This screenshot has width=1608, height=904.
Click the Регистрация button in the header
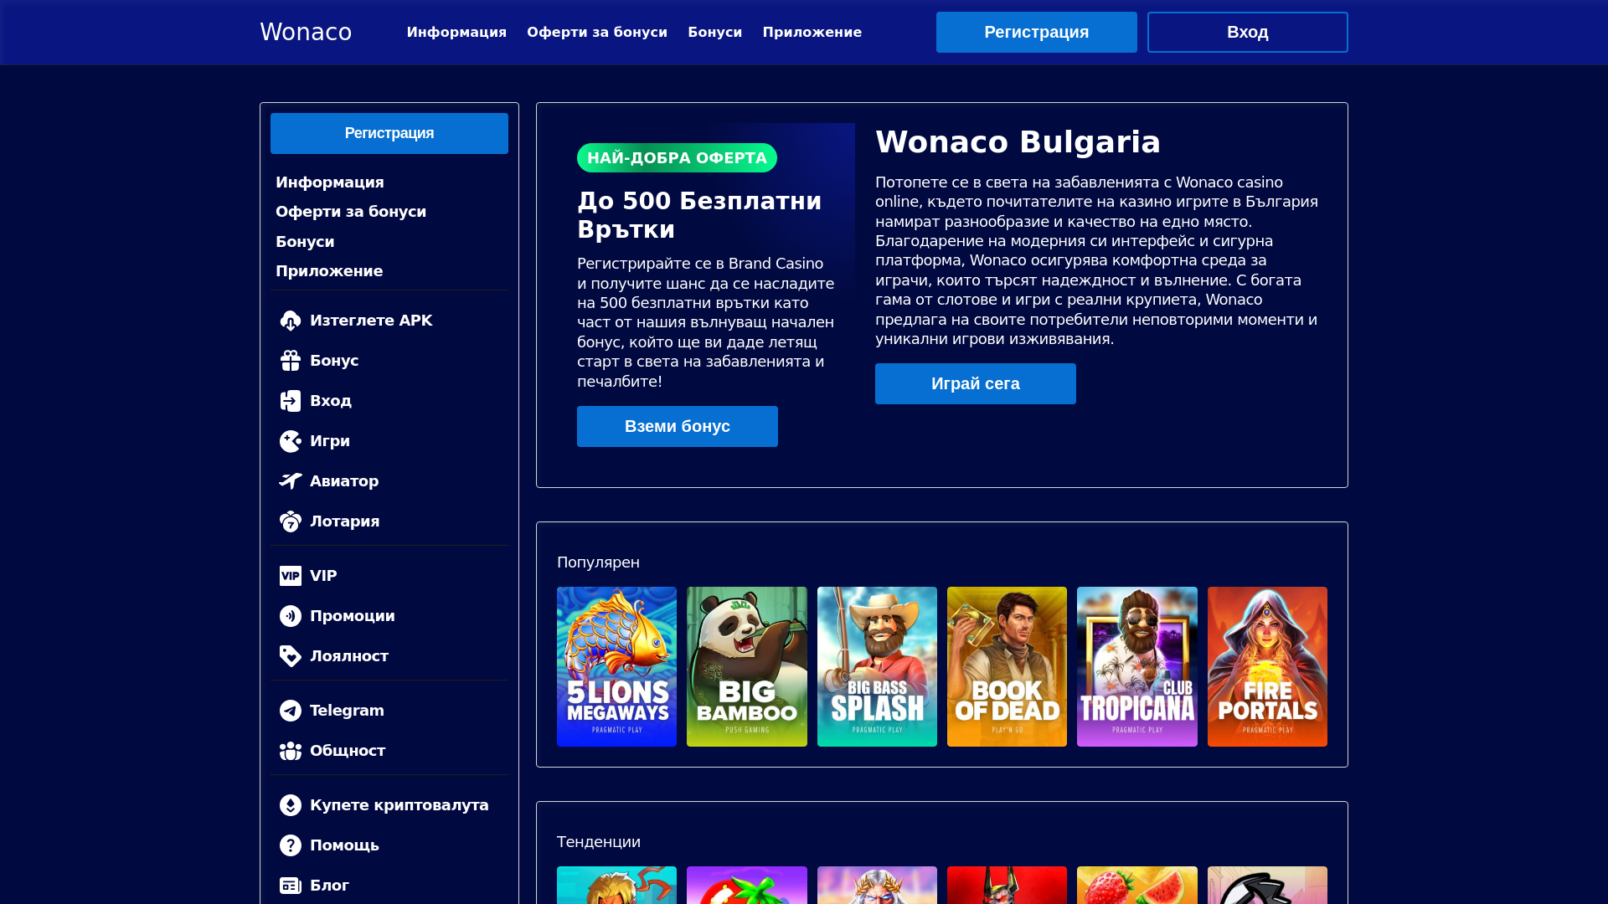click(x=1037, y=32)
